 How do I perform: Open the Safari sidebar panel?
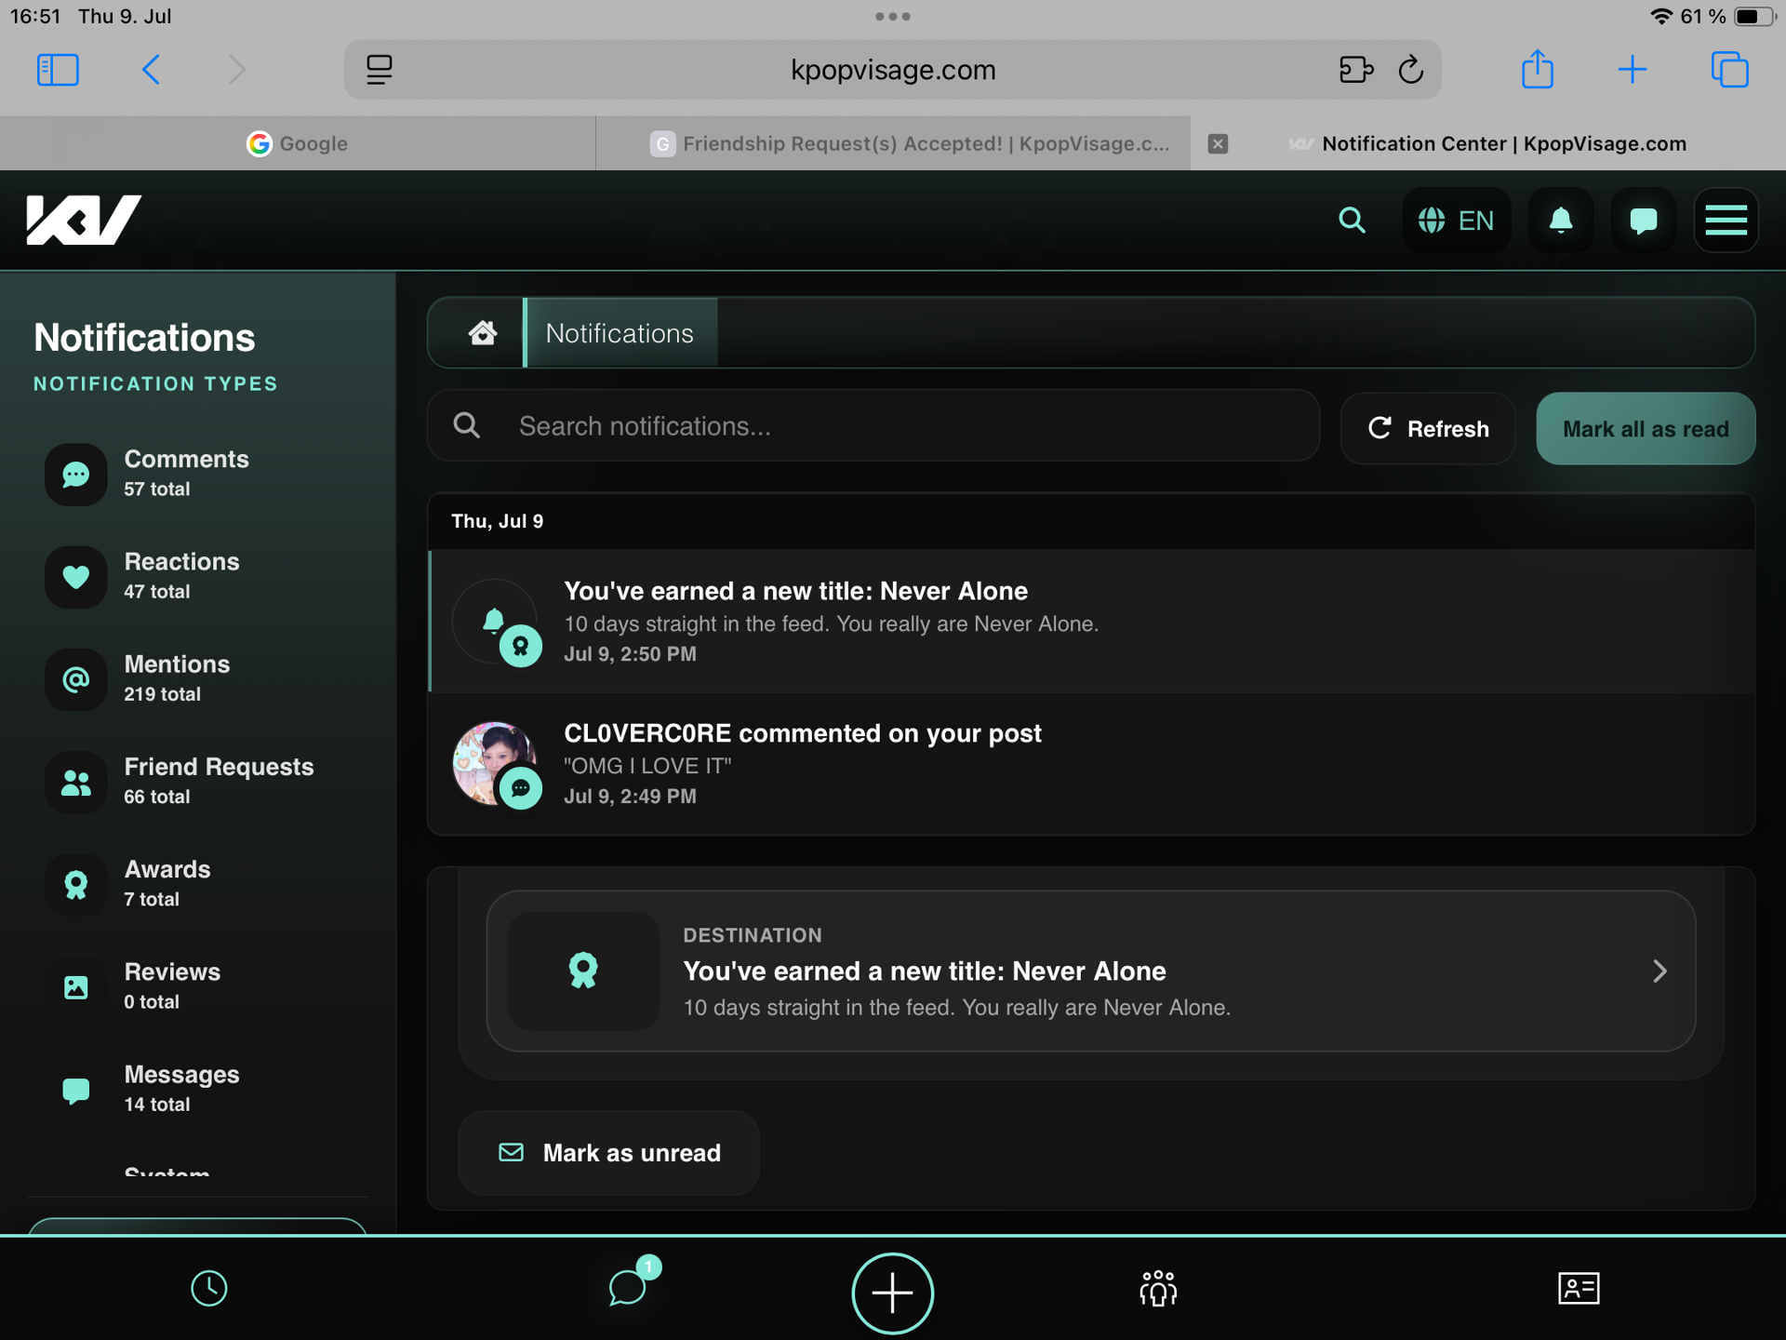58,70
